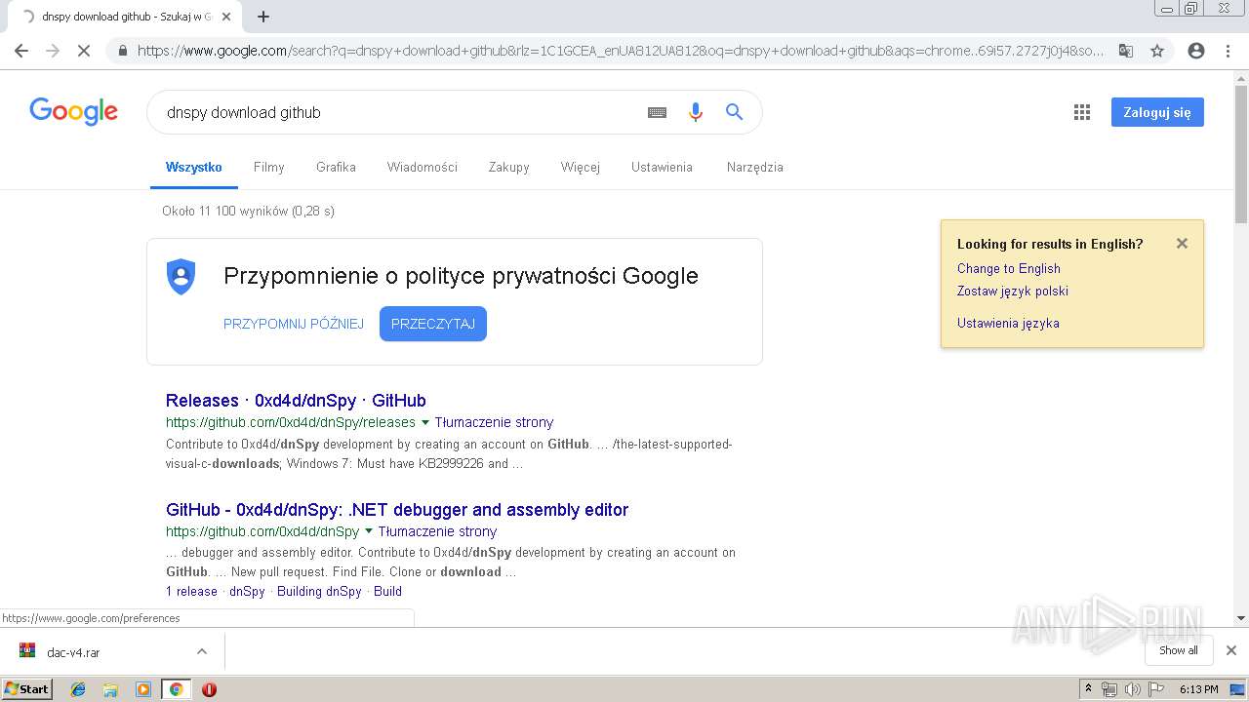Click the blue search magnifier icon
The width and height of the screenshot is (1249, 702).
[x=734, y=112]
